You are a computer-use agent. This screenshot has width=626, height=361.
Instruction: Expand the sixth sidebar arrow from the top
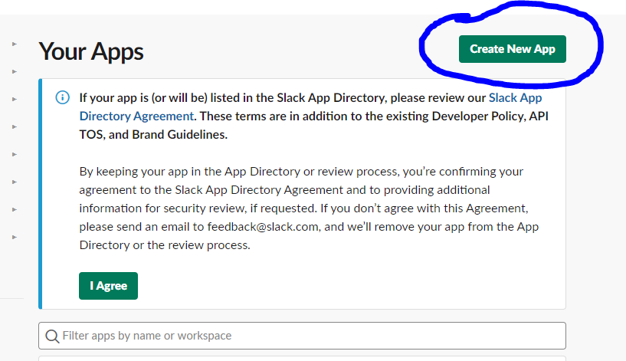[x=15, y=182]
